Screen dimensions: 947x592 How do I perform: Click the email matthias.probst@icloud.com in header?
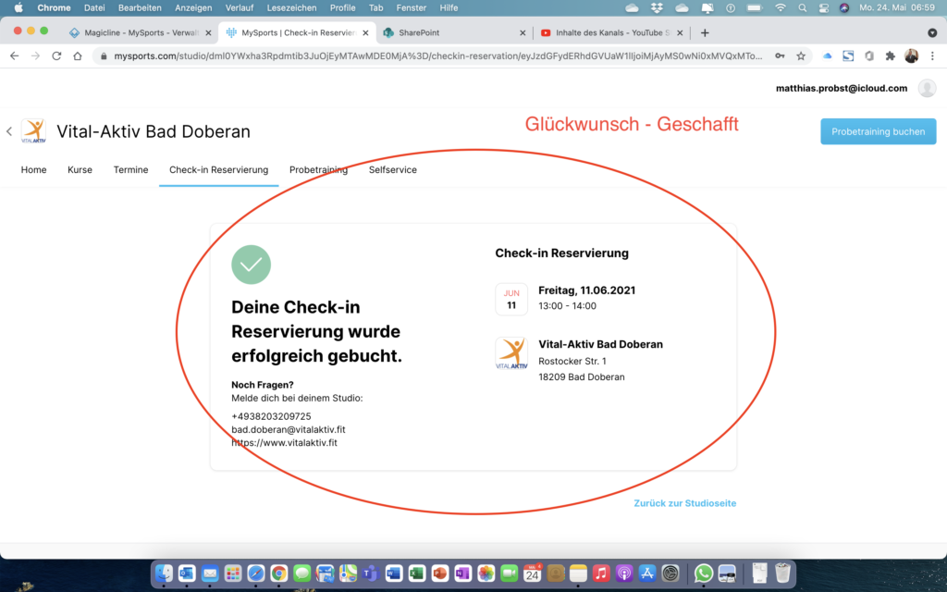click(842, 88)
